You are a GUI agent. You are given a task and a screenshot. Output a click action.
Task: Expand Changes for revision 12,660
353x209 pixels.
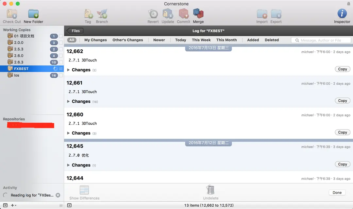[x=68, y=133]
